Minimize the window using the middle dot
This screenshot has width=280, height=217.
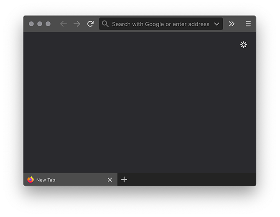pyautogui.click(x=40, y=24)
